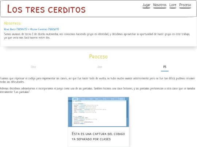Click paragraph starting 'Somos alumnos de tecno 1'
The height and width of the screenshot is (147, 197).
(x=97, y=36)
